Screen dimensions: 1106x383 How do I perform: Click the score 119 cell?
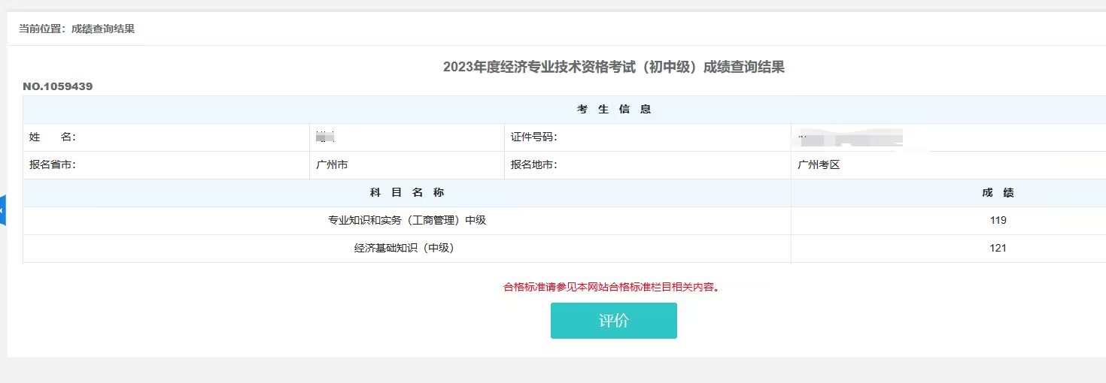pos(998,221)
